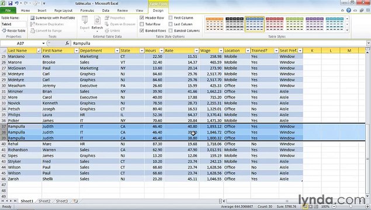Image resolution: width=371 pixels, height=210 pixels.
Task: Open the Sheet3 worksheet tab
Action: click(62, 201)
